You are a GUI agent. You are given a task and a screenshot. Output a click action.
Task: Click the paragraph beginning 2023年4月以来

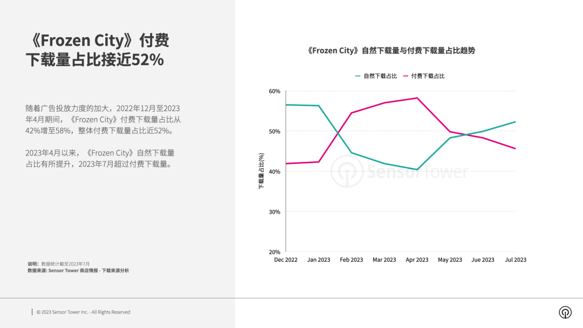tap(100, 158)
